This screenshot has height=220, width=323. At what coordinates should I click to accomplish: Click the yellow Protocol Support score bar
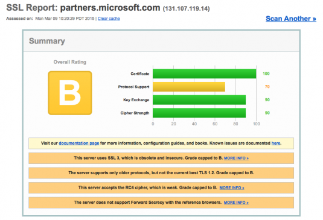click(189, 87)
